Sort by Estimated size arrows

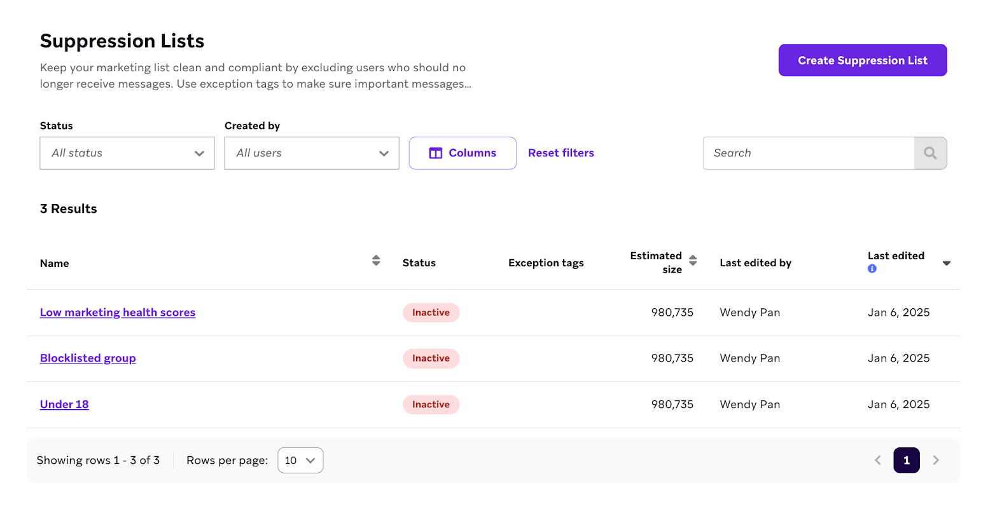693,261
